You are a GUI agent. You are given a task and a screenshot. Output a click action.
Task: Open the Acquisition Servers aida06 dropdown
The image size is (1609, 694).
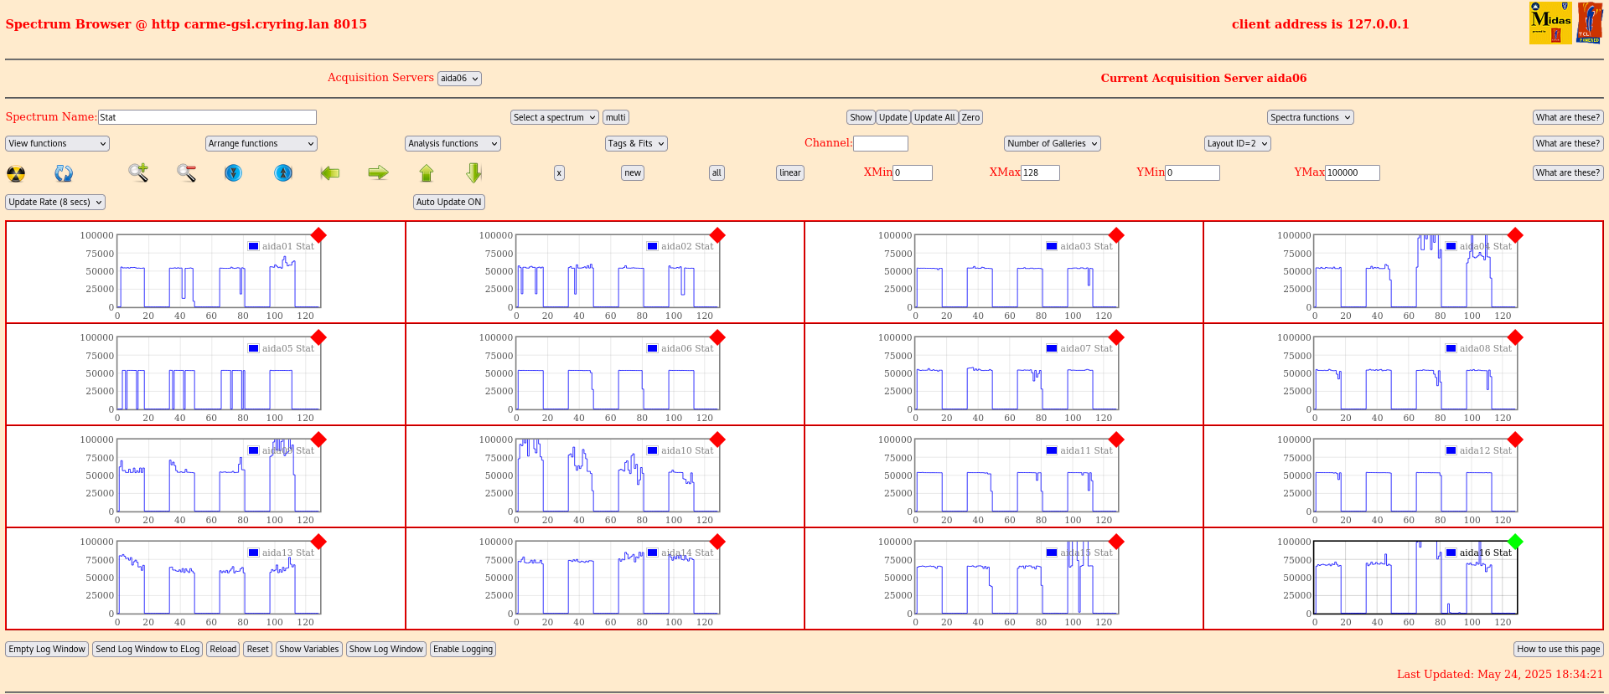(459, 79)
